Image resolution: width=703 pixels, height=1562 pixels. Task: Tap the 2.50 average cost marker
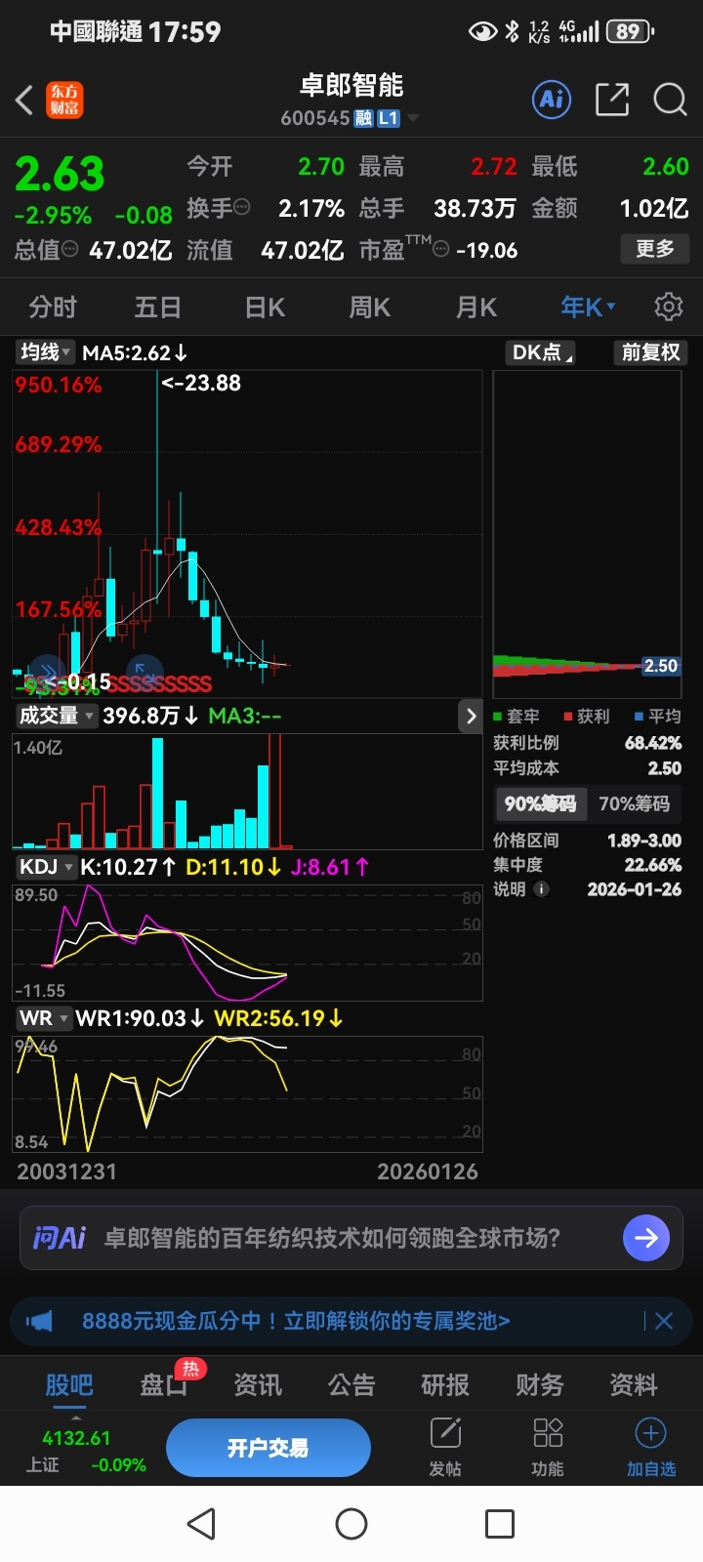[x=661, y=666]
